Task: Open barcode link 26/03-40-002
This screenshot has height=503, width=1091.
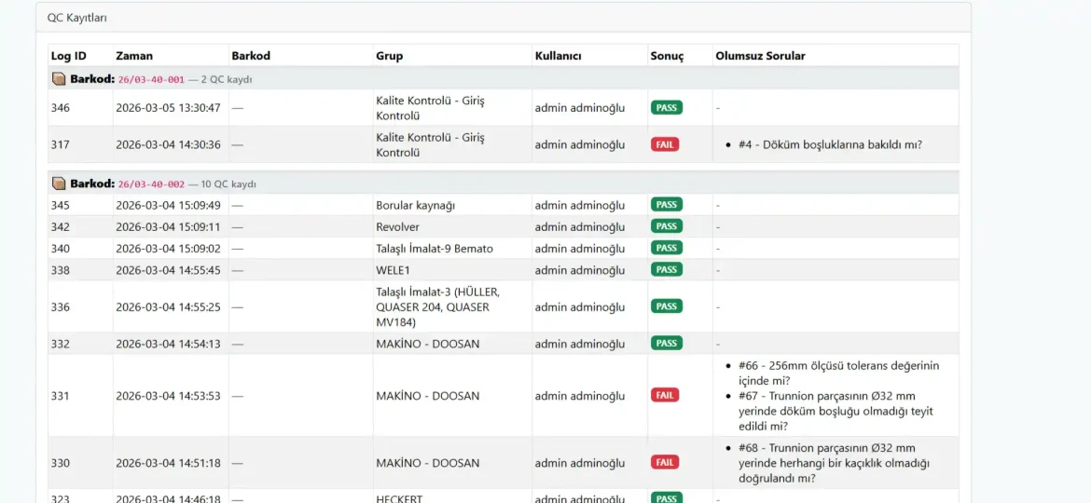Action: tap(151, 184)
